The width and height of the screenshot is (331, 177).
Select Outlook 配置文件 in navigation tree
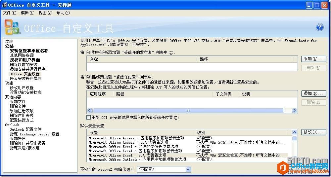tap(26, 129)
